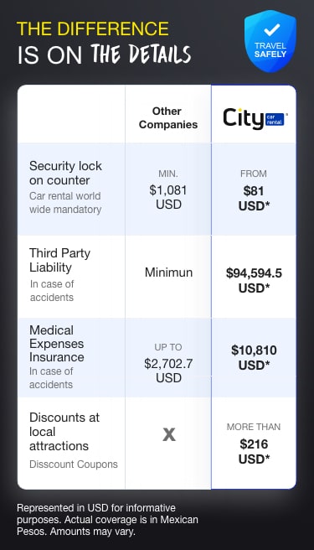Click the $2,702.7 USD medical amount
This screenshot has width=314, height=550.
click(x=168, y=371)
